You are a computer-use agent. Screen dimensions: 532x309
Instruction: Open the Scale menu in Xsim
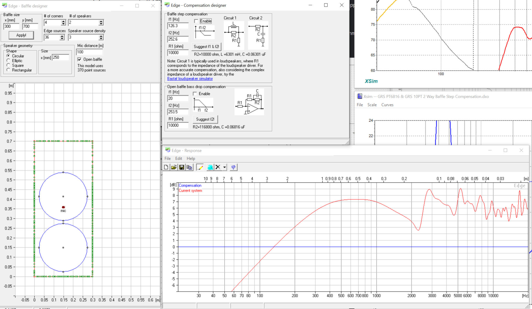tap(372, 105)
